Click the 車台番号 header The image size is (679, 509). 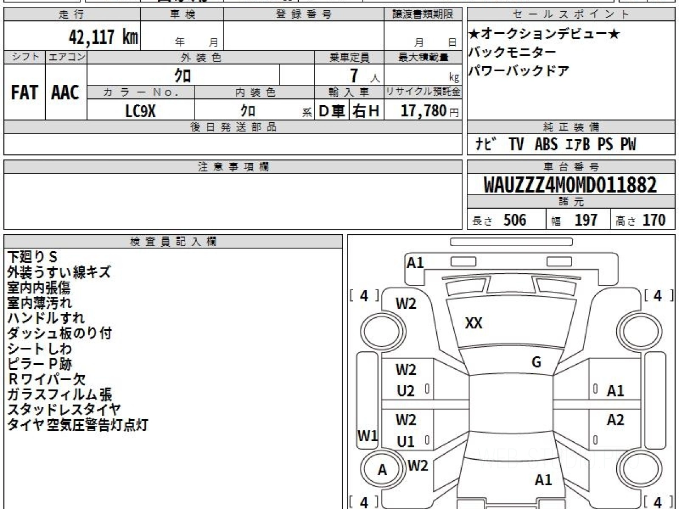571,167
